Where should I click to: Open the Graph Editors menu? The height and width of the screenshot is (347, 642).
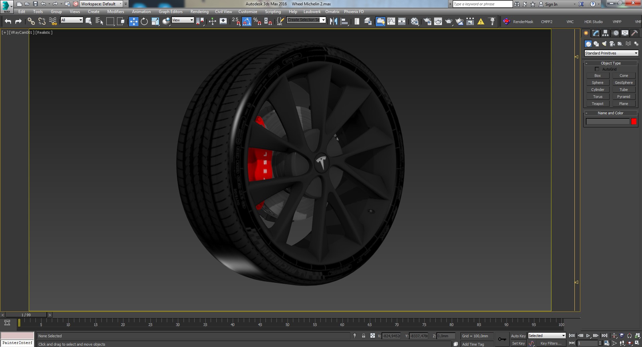pos(171,12)
